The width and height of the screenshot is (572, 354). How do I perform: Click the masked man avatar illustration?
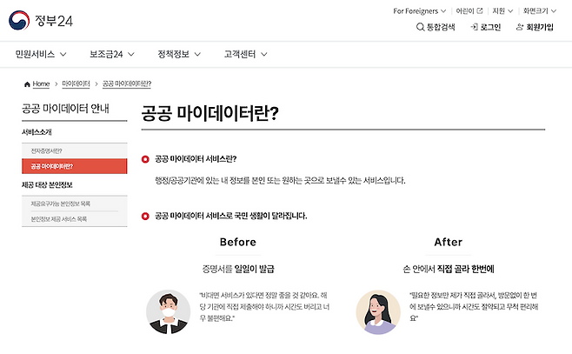[x=168, y=312]
